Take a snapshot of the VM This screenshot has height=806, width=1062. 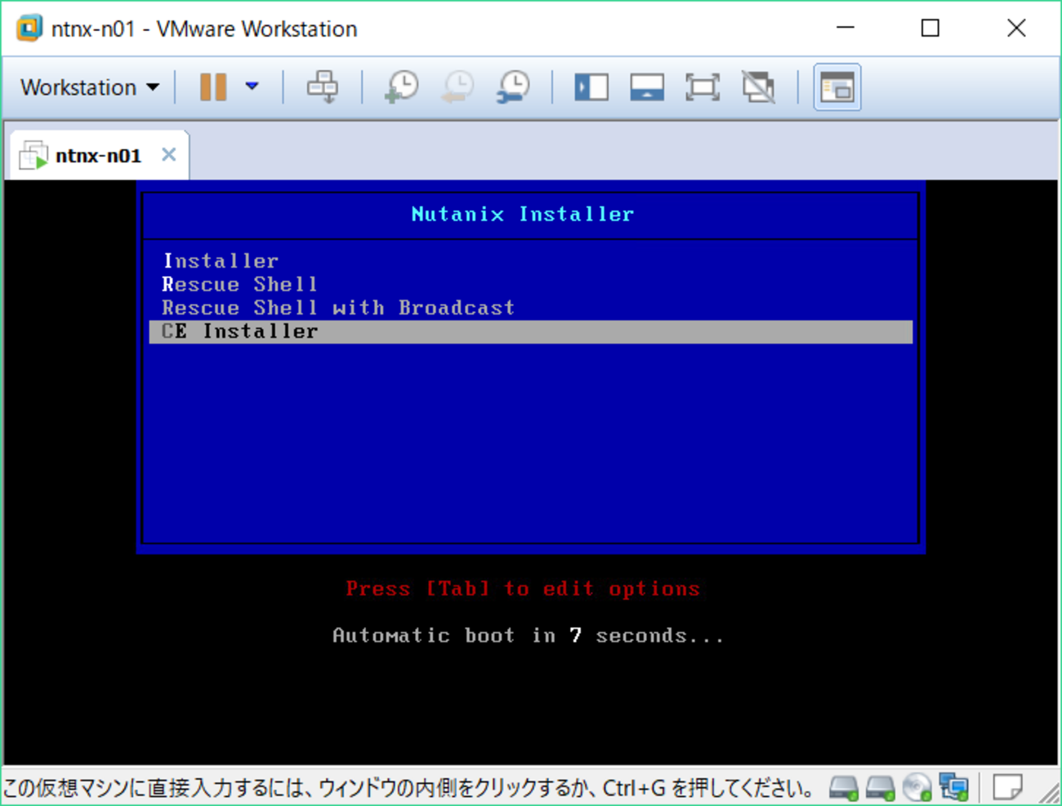(401, 87)
